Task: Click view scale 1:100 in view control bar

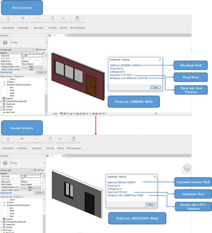Action: coord(54,114)
